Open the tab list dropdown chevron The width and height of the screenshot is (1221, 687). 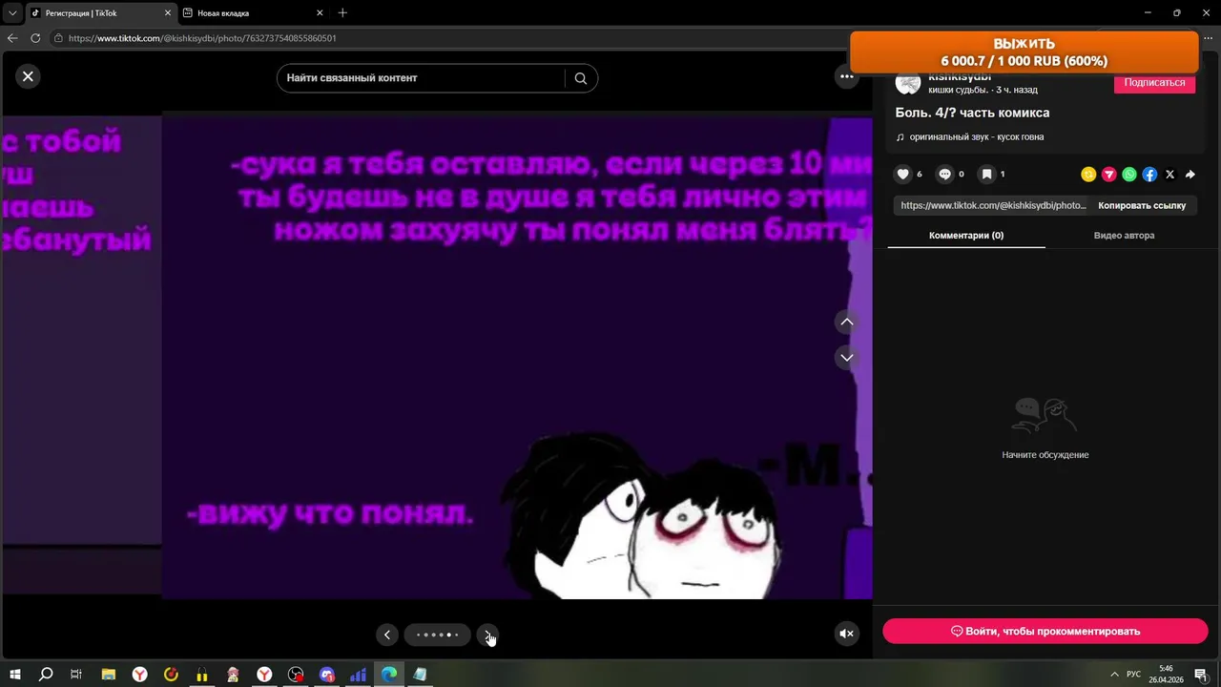(x=12, y=13)
